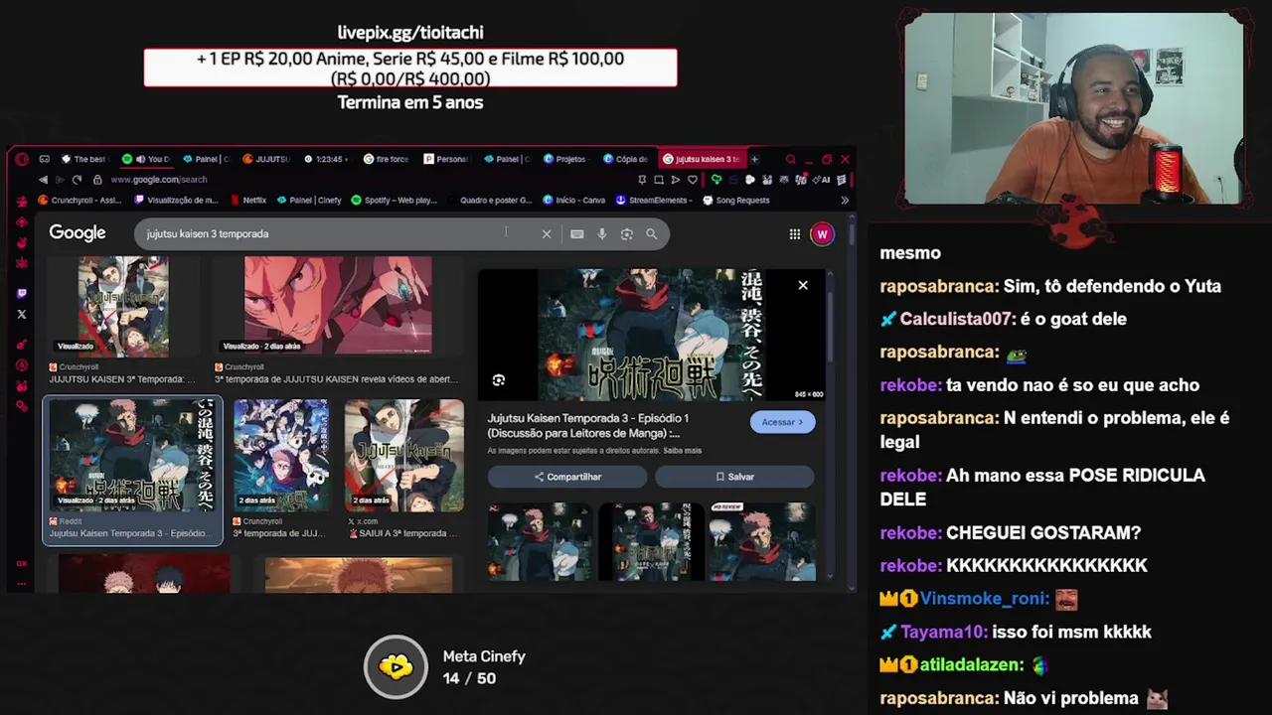Open the Google apps grid
The height and width of the screenshot is (715, 1272).
coord(794,234)
